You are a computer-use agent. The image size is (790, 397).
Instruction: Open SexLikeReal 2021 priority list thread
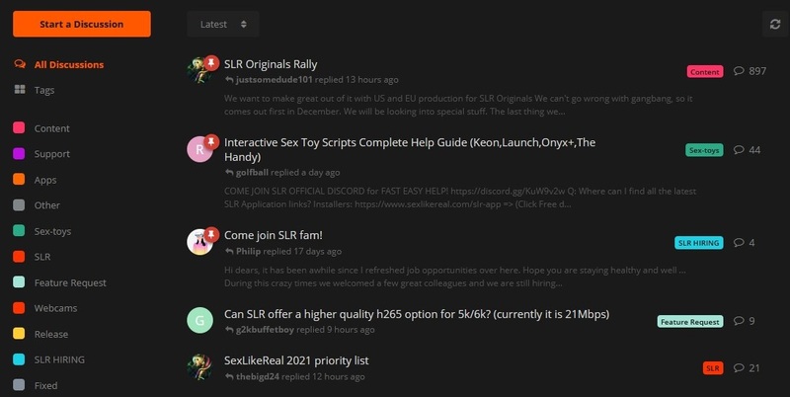[x=296, y=360]
